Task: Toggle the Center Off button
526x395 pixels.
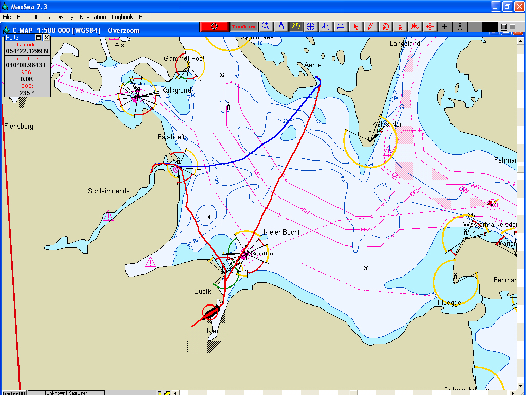Action: point(14,392)
